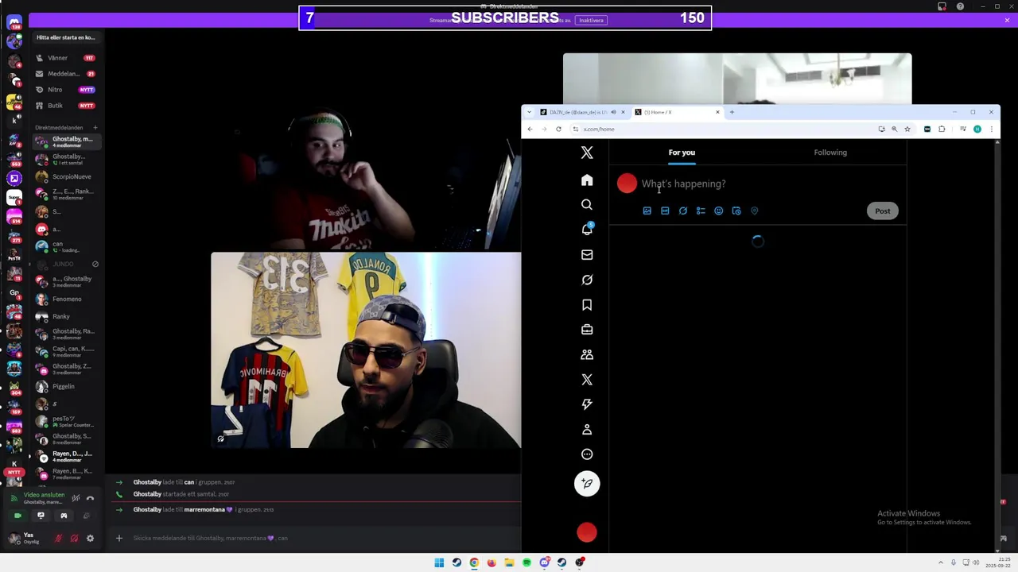Open Chrome extensions puzzle icon
1018x572 pixels.
(x=942, y=129)
